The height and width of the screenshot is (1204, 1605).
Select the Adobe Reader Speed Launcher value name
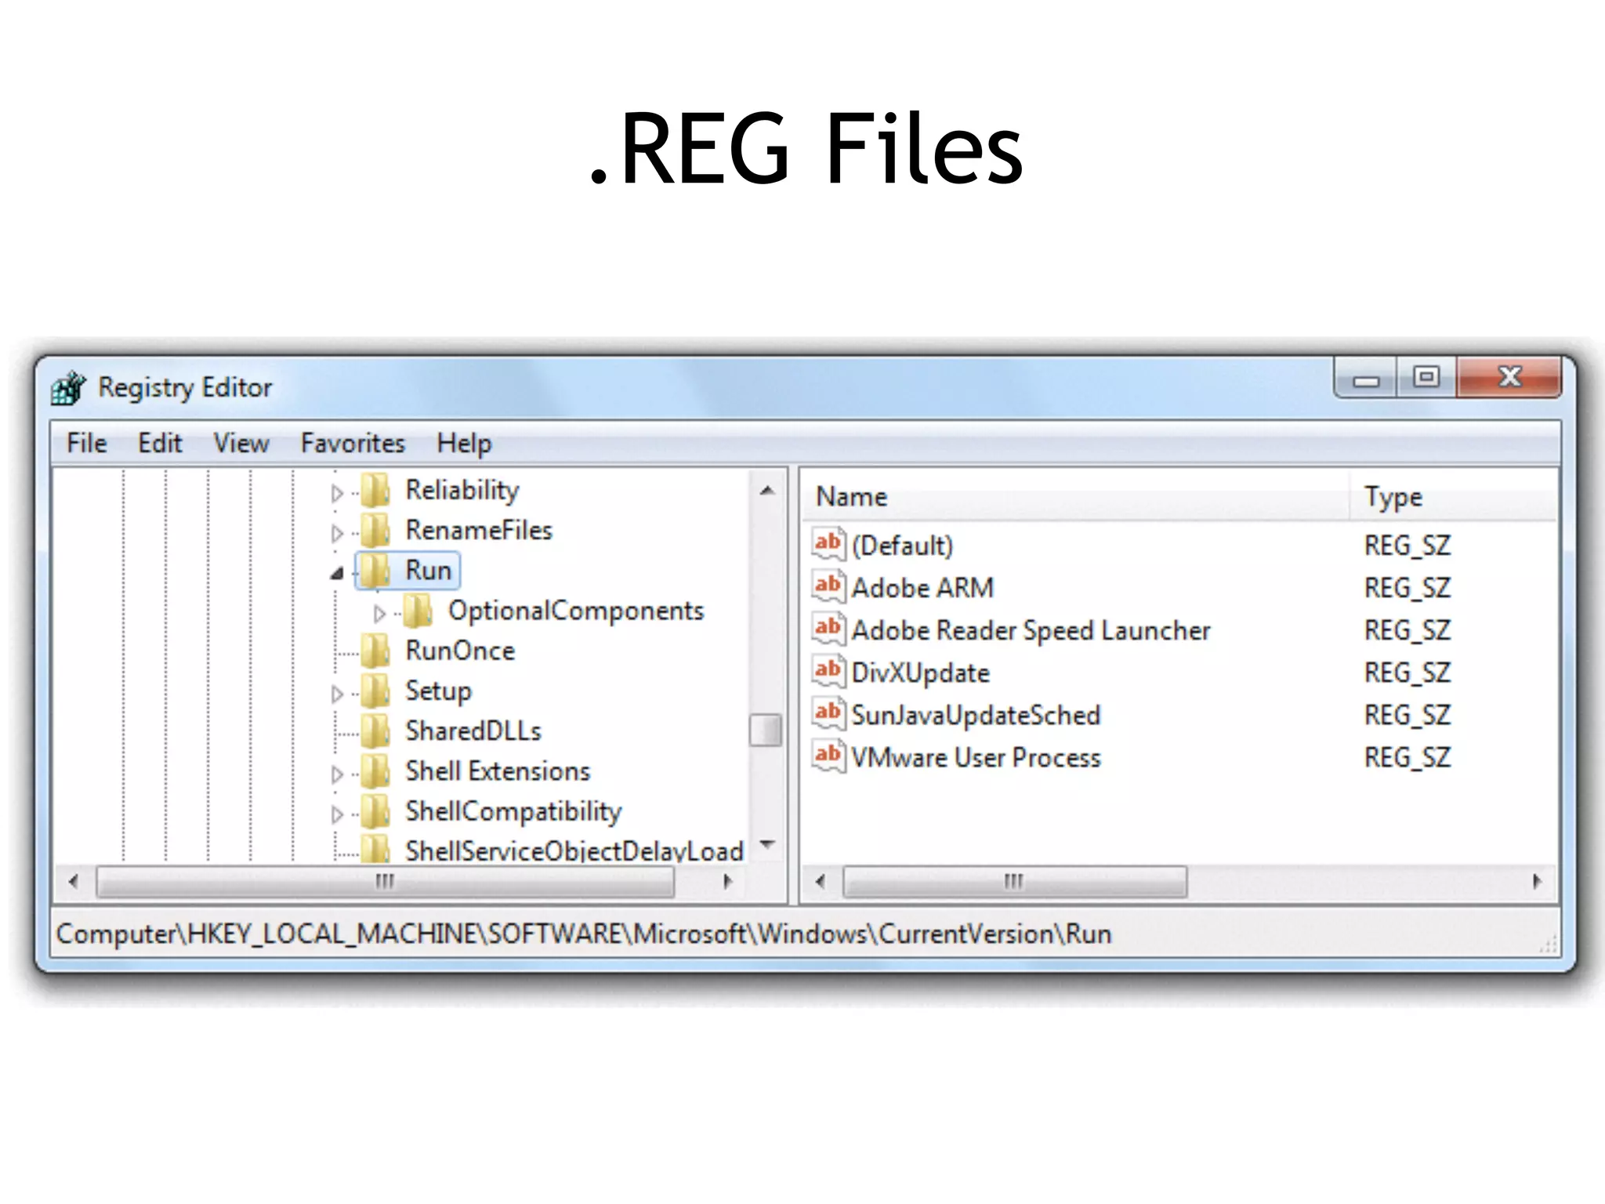(x=1031, y=630)
